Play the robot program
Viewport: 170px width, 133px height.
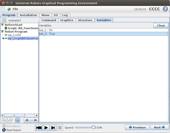tap(46, 128)
